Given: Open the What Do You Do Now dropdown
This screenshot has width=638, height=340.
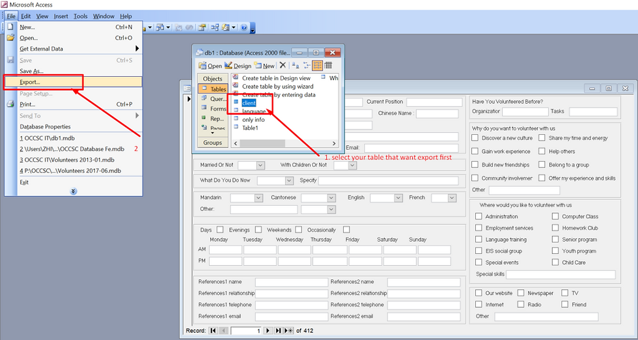Looking at the screenshot, I should click(x=289, y=180).
